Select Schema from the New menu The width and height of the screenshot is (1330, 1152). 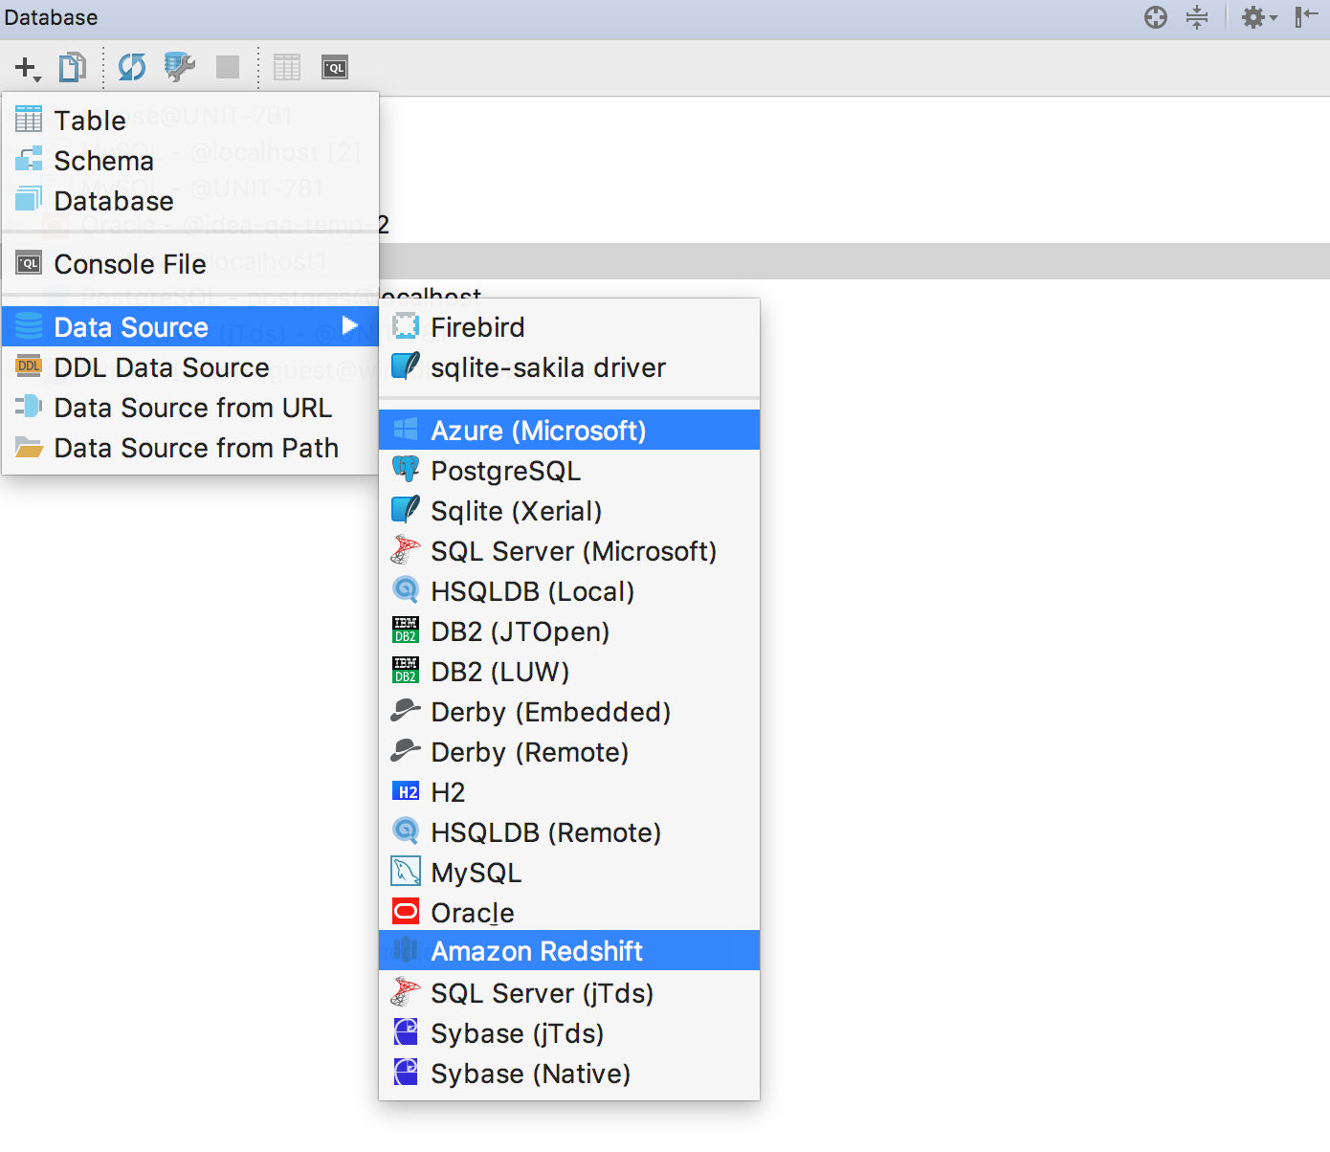[x=190, y=161]
